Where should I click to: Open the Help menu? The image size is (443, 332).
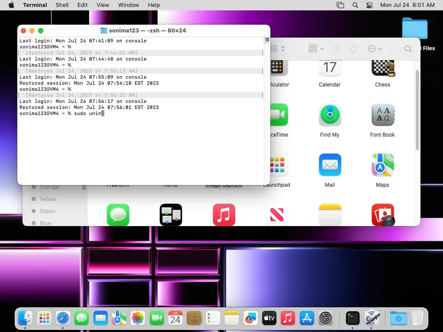tap(154, 5)
